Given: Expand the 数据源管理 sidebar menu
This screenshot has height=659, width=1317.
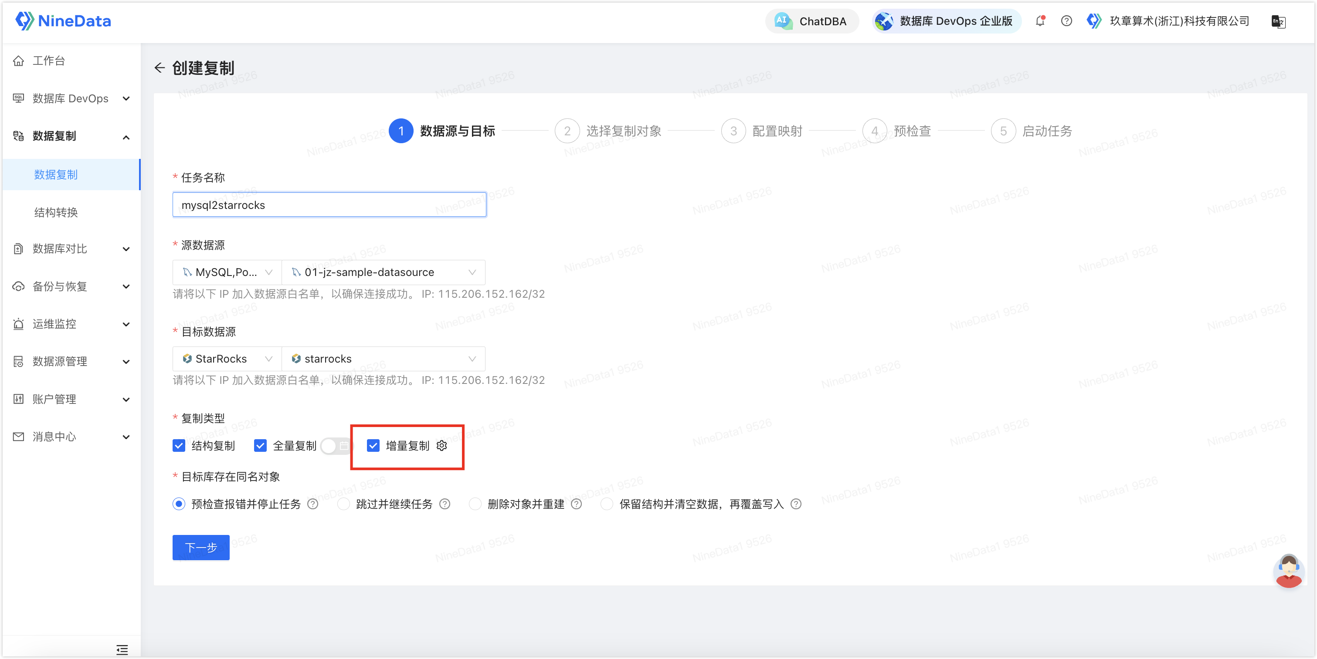Looking at the screenshot, I should pyautogui.click(x=71, y=361).
